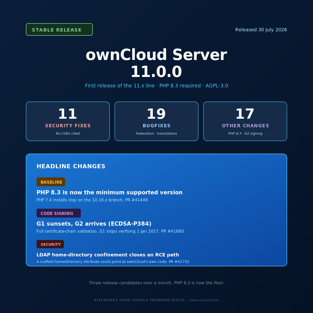Click the 'Released 30 July 2026' date text
Image resolution: width=313 pixels, height=313 pixels.
(261, 30)
